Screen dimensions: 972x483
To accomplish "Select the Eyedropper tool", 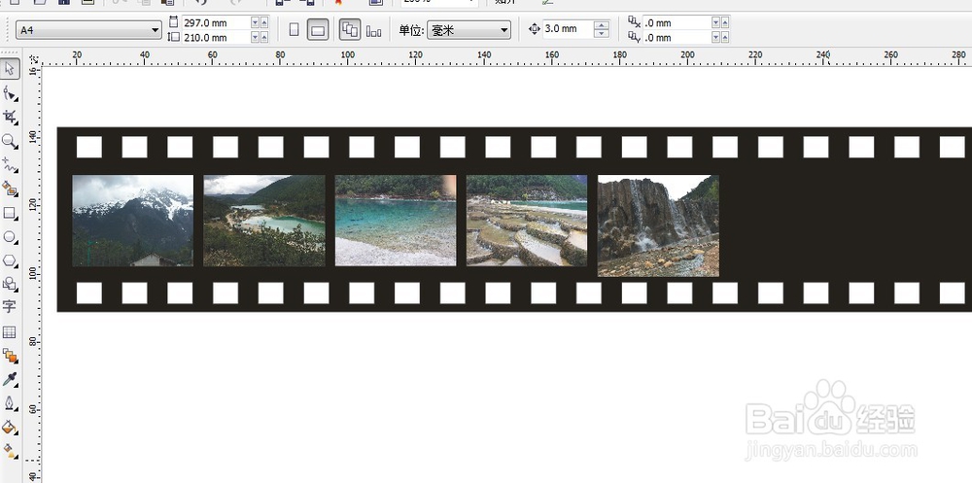I will pyautogui.click(x=10, y=379).
